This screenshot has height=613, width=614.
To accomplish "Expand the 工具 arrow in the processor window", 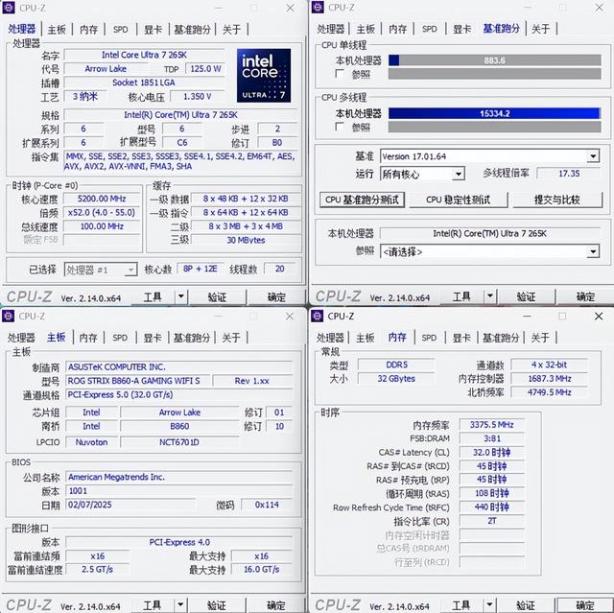I will tap(181, 296).
